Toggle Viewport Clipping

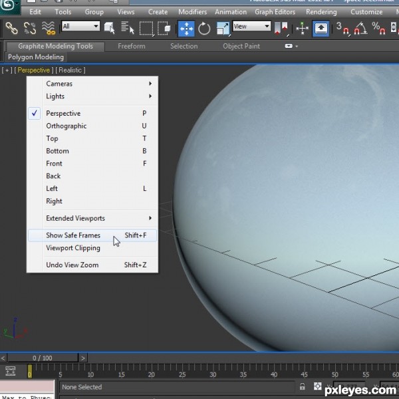[x=92, y=248]
